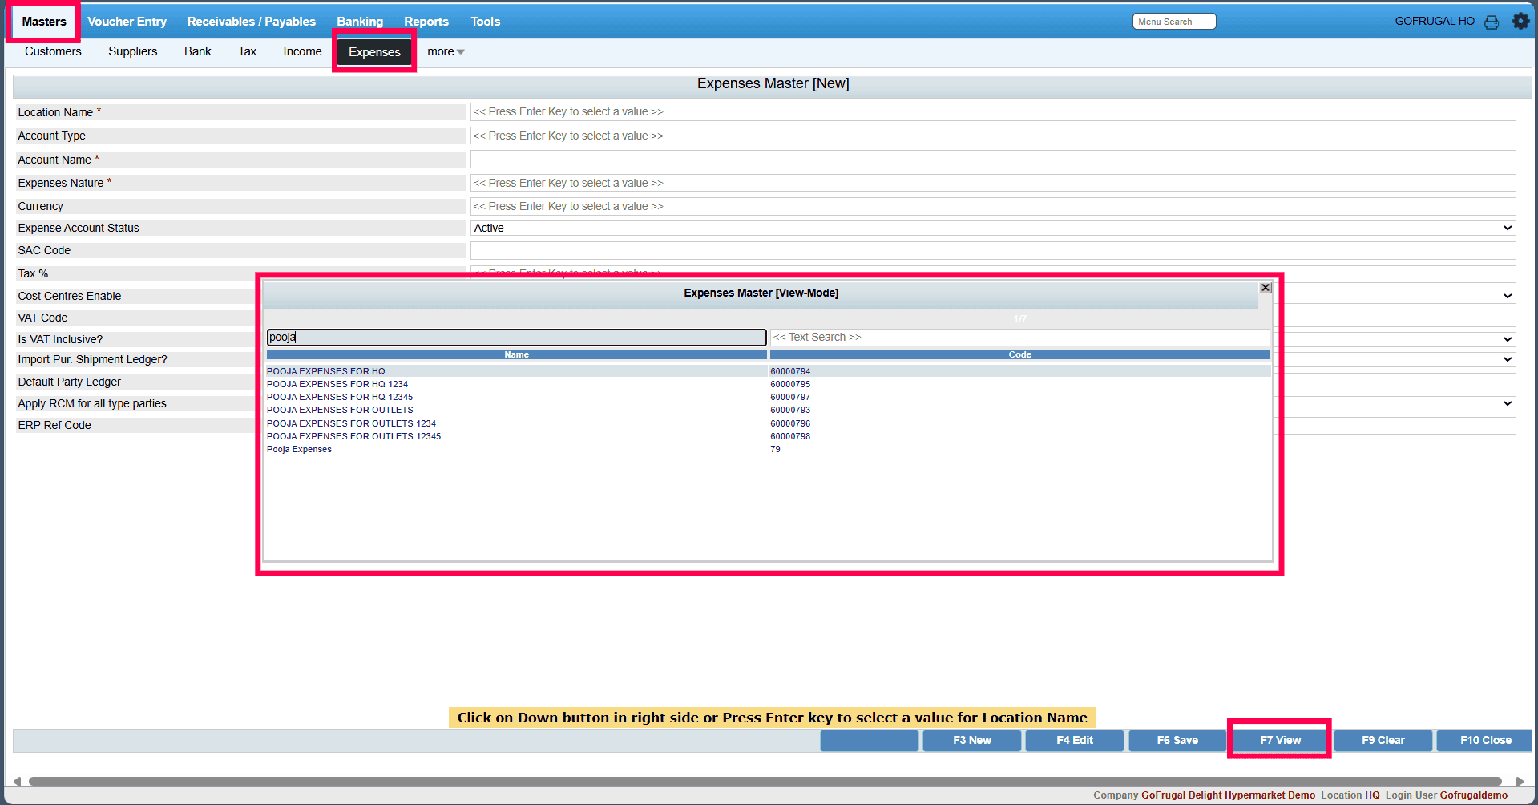The height and width of the screenshot is (805, 1538).
Task: Click the Account Name text field
Action: pyautogui.click(x=993, y=160)
